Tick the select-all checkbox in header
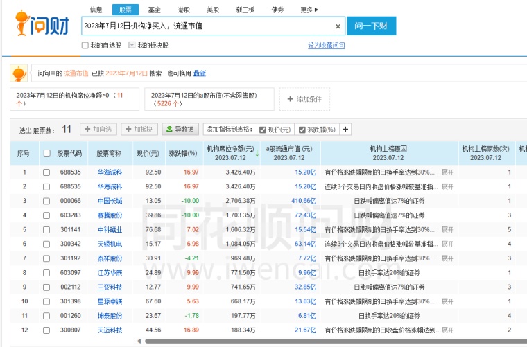 [x=46, y=153]
